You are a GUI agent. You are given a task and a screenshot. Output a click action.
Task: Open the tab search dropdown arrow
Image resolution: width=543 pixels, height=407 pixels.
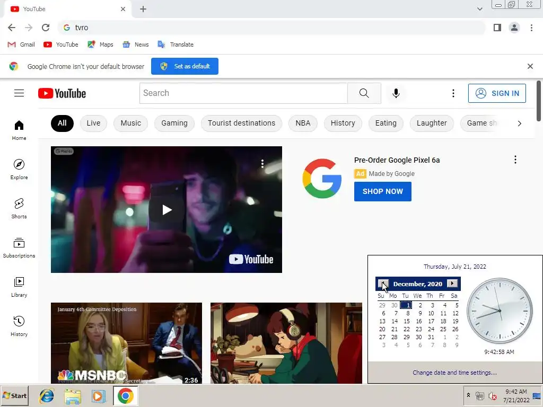pos(479,9)
